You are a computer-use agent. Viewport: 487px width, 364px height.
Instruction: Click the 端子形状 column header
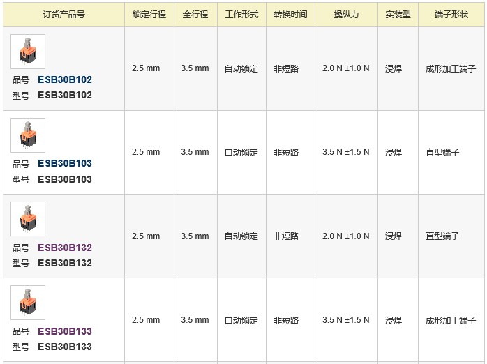pos(451,15)
